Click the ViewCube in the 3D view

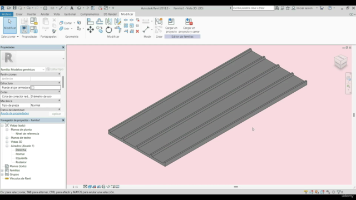[340, 61]
